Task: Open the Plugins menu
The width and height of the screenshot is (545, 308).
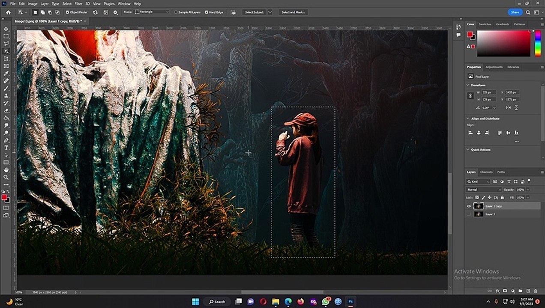Action: pos(109,3)
